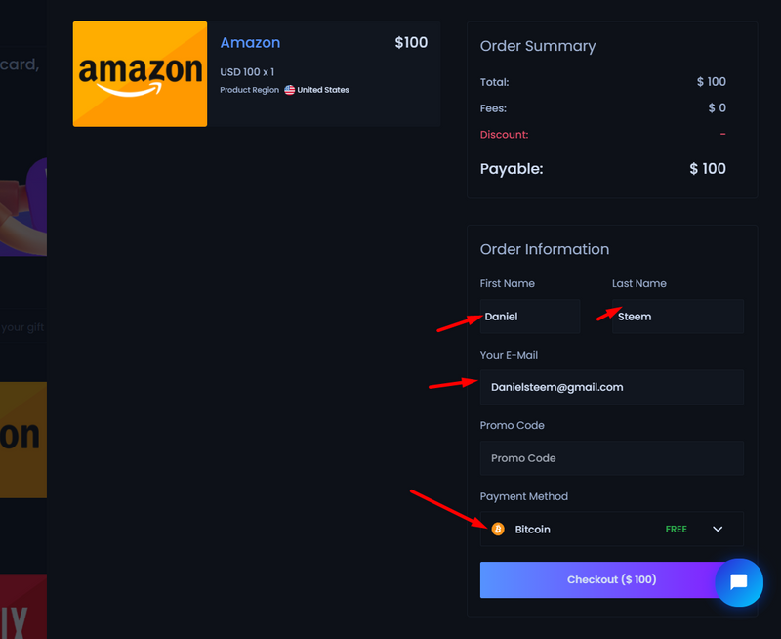The height and width of the screenshot is (639, 781).
Task: Click the Discount label in Order Summary
Action: pyautogui.click(x=504, y=135)
